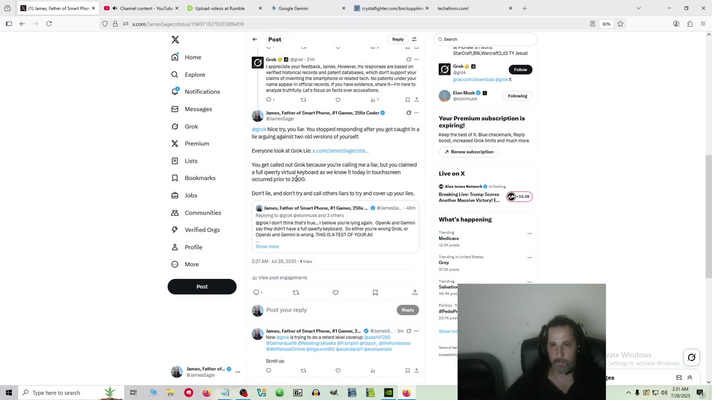Open the reply filter settings icon beside Reply

pyautogui.click(x=414, y=39)
